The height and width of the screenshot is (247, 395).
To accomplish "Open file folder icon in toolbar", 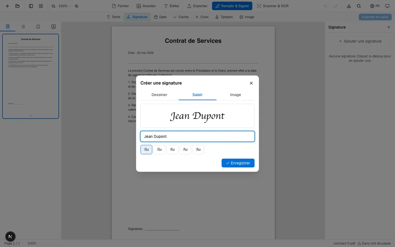I will pos(17,6).
